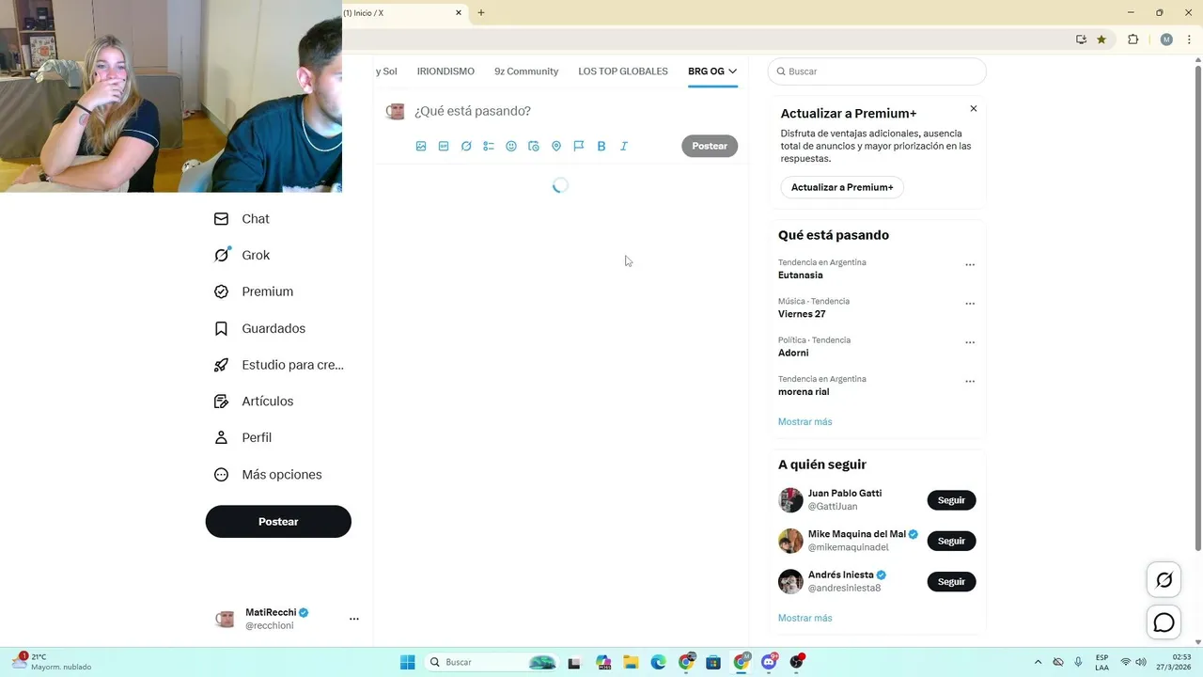Open File Explorer from taskbar
Screen dimensions: 1203x677
tap(631, 662)
